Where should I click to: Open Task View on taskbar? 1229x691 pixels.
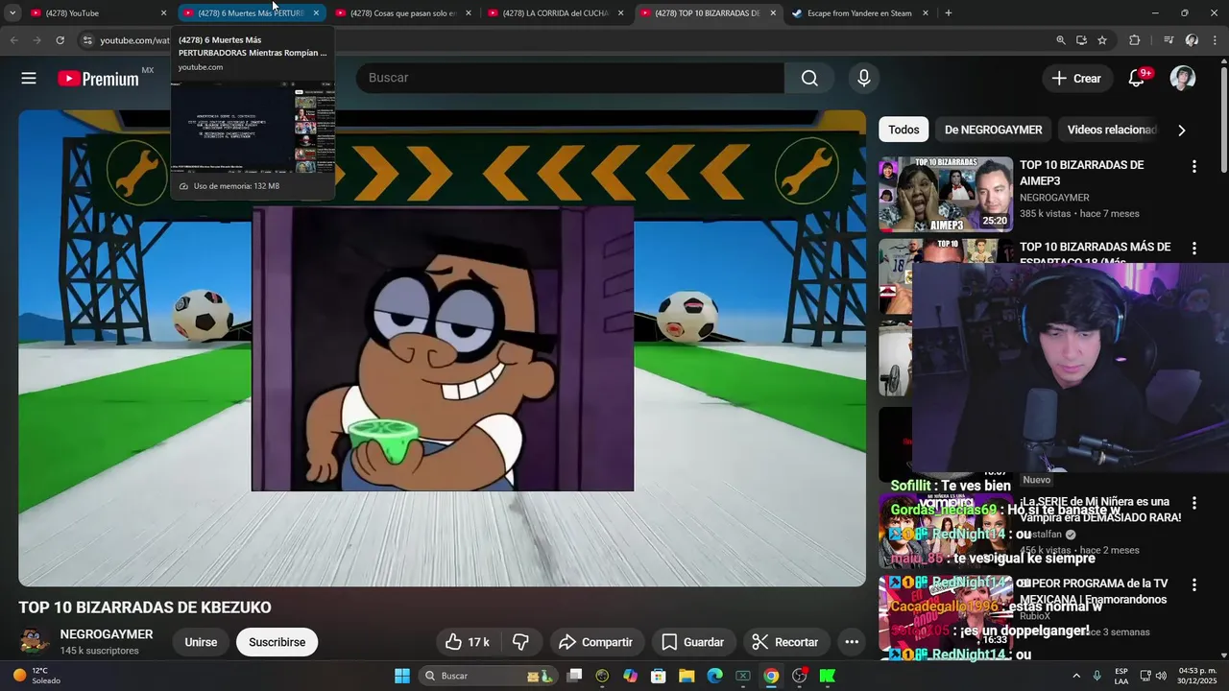[574, 676]
